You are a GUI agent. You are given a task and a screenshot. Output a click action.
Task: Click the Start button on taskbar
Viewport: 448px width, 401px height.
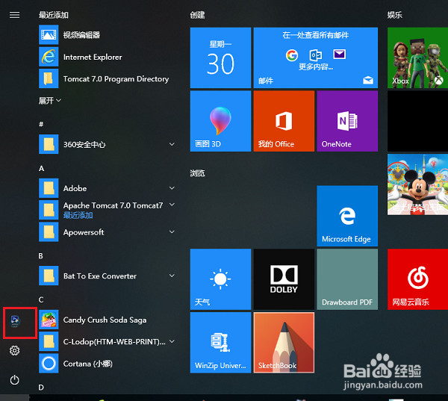tap(15, 397)
